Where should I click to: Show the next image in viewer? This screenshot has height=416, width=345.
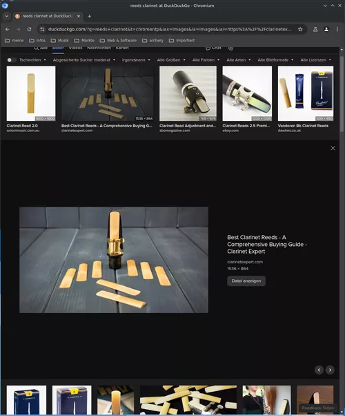click(330, 370)
